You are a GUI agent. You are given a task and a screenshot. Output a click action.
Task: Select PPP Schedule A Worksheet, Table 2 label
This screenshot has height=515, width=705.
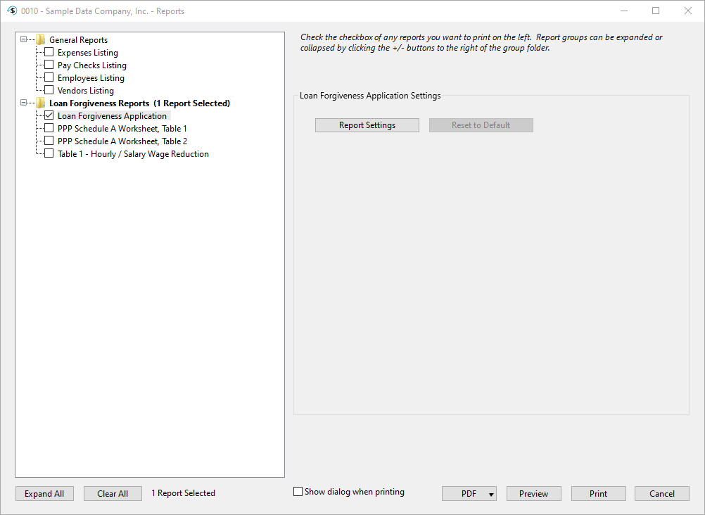122,141
